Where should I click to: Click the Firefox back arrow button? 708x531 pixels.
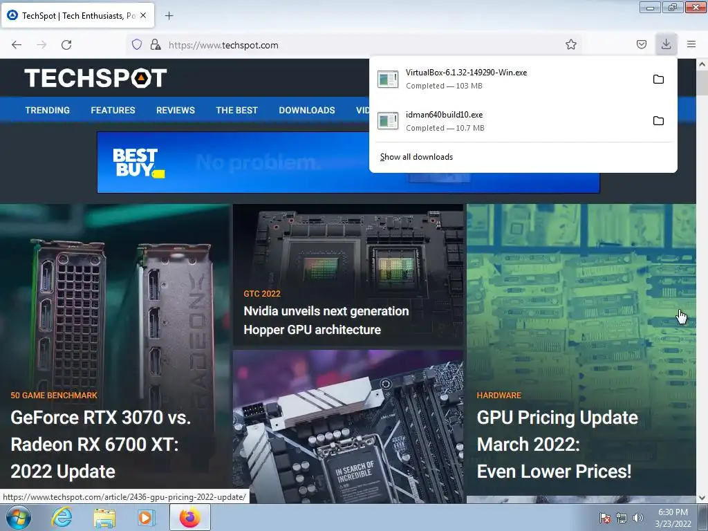coord(17,45)
